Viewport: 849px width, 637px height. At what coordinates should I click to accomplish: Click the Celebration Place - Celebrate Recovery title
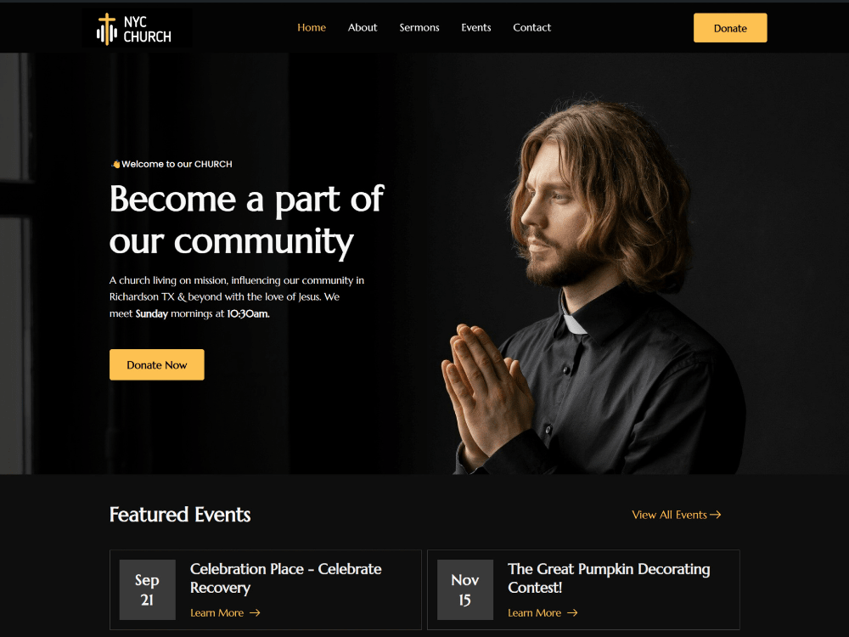(286, 578)
